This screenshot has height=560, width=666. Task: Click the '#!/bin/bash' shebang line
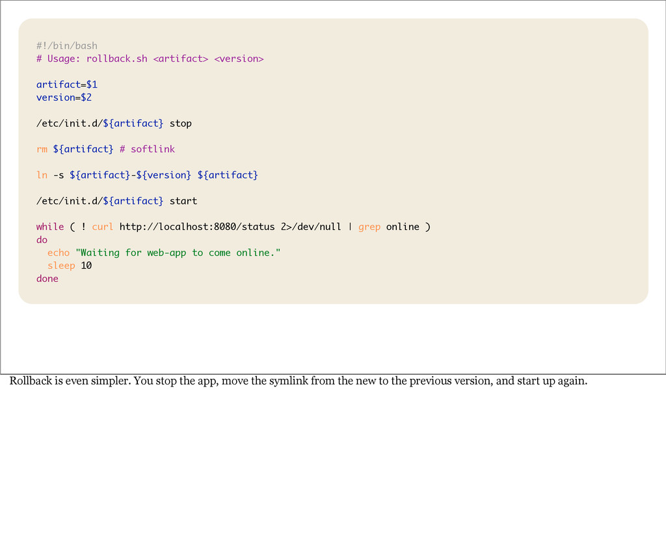click(67, 46)
